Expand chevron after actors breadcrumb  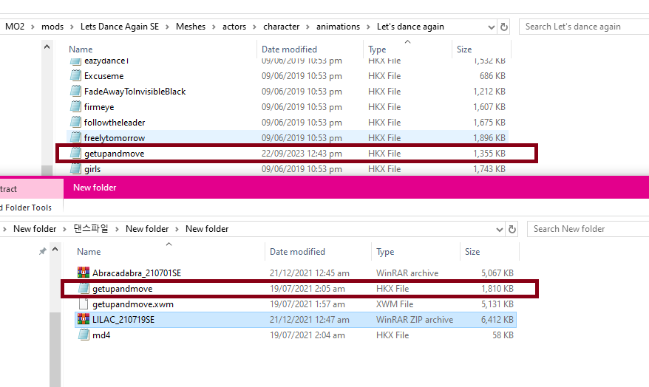click(254, 27)
